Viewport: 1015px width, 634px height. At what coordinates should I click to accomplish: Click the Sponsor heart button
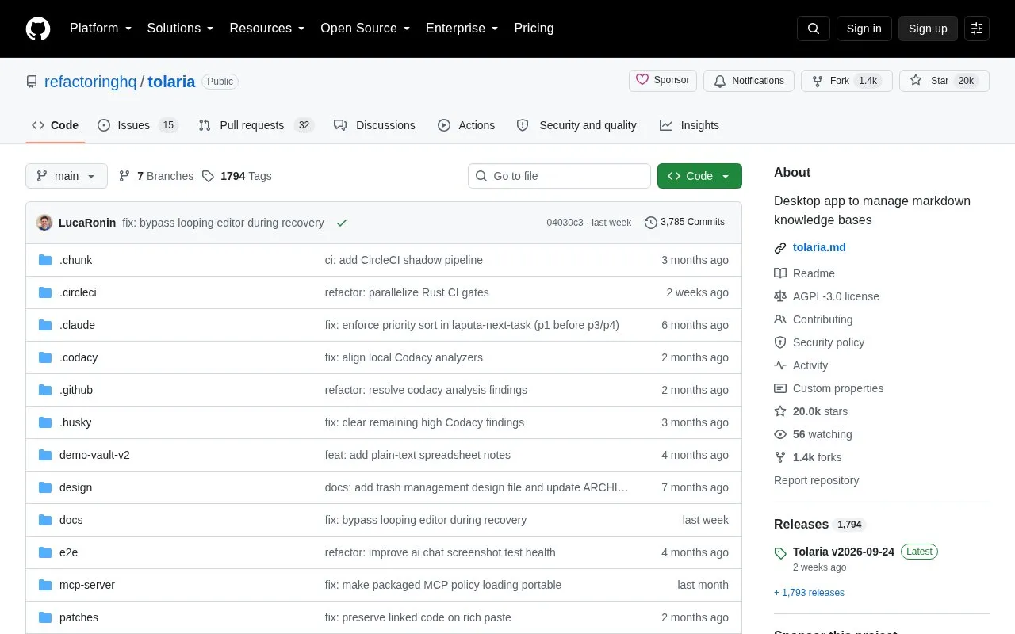pos(663,81)
